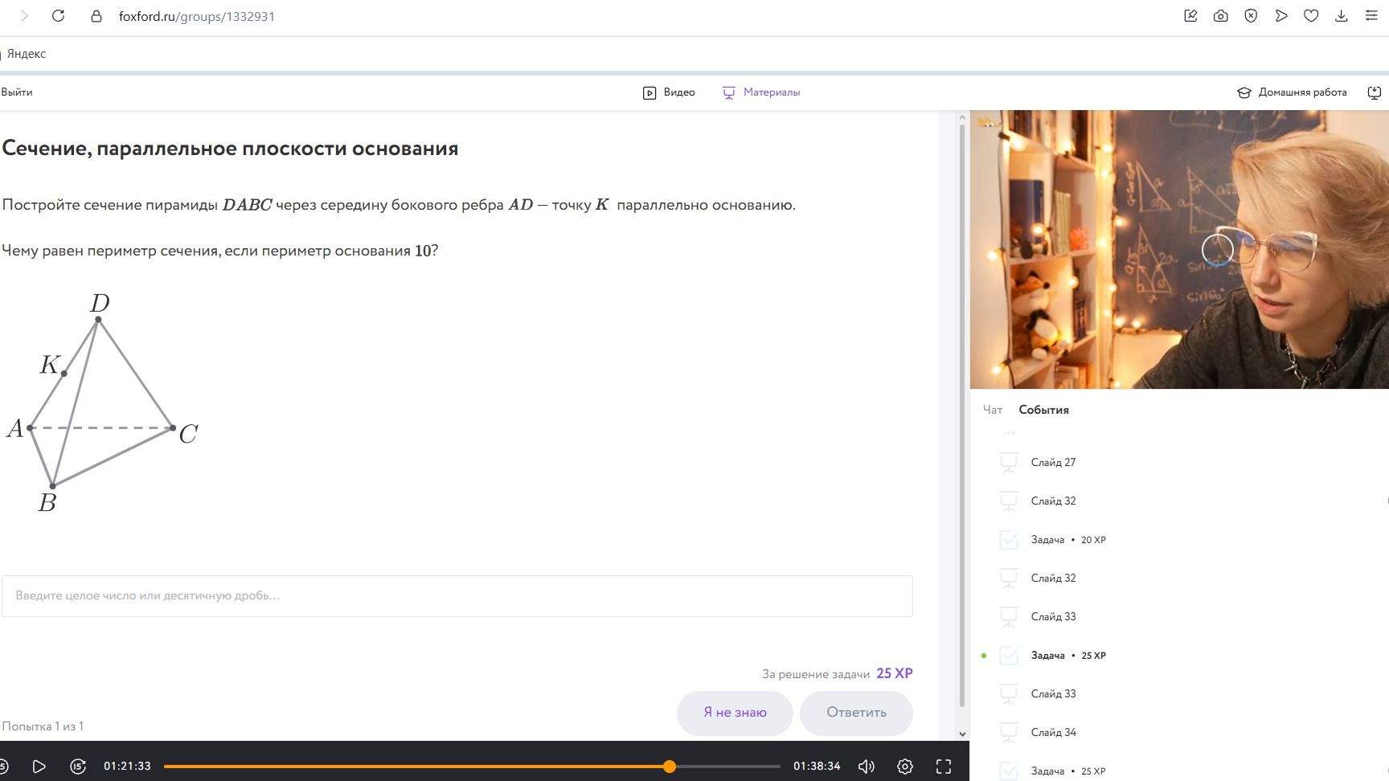
Task: Open Домашняя работа link
Action: pos(1292,92)
